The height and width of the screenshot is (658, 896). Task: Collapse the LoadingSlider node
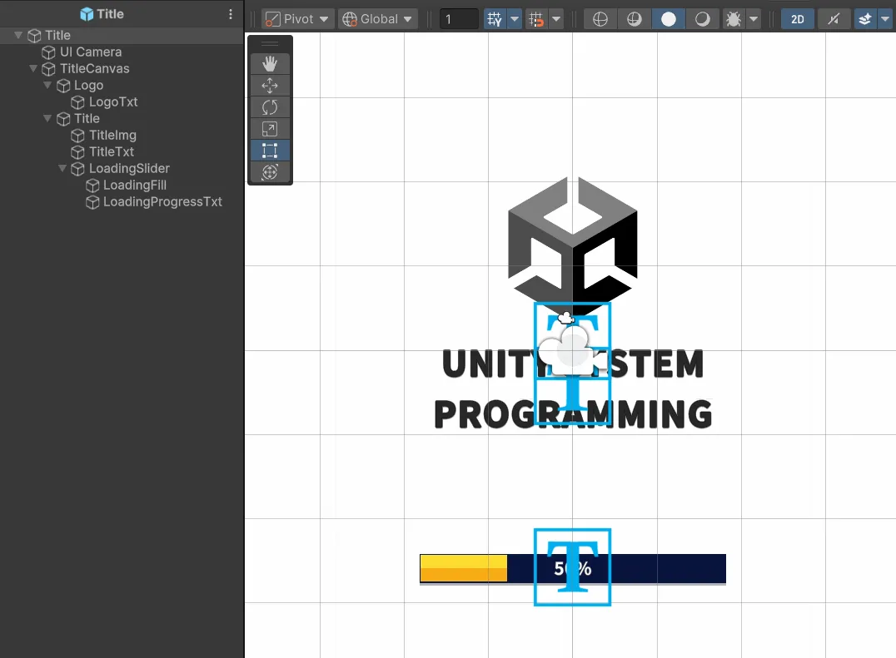click(62, 168)
